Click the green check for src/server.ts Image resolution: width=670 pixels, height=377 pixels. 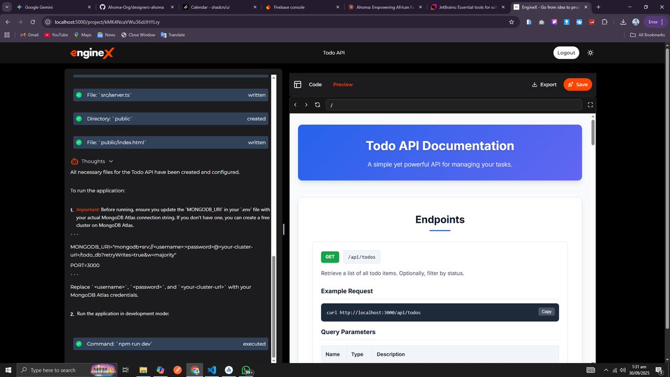coord(79,95)
